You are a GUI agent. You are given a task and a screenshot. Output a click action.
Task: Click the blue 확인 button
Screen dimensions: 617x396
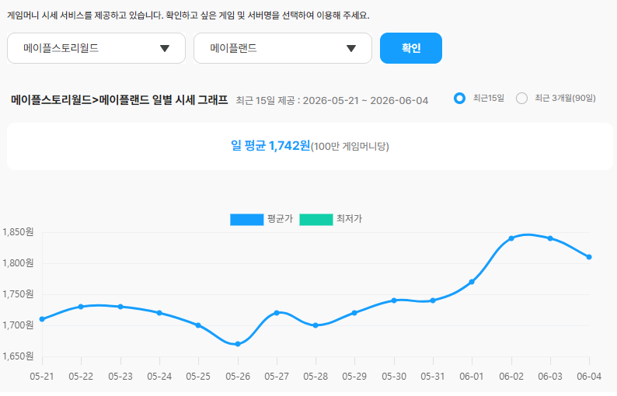tap(411, 48)
